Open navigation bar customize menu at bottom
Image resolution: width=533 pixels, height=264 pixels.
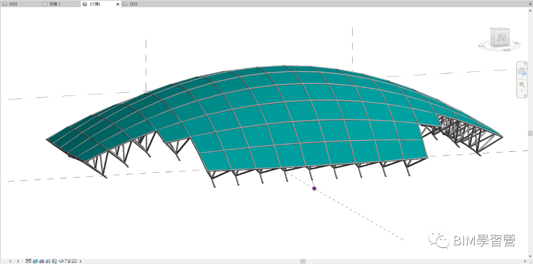(x=525, y=96)
